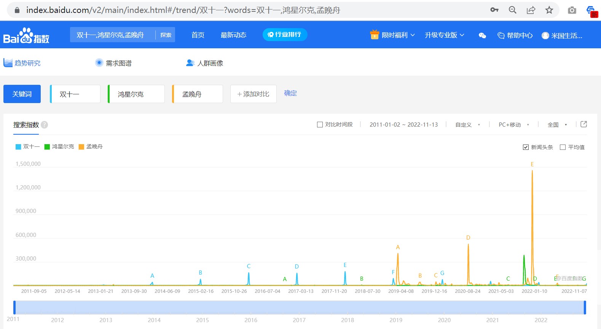601x329 pixels.
Task: Click blue news marker C near 2015-10-26
Action: (x=249, y=266)
